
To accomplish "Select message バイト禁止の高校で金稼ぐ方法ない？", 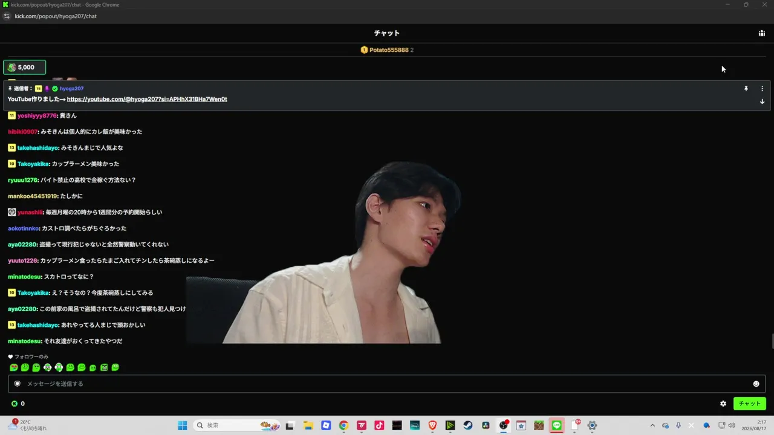I will 88,180.
